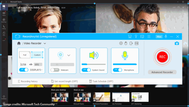Image resolution: width=189 pixels, height=107 pixels.
Task: Enable the Webcam toggle
Action: pyautogui.click(x=55, y=70)
